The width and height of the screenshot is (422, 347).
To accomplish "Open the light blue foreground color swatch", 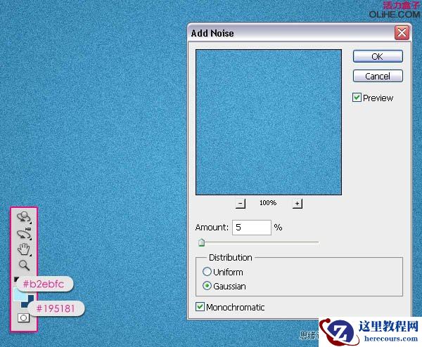I will coord(20,294).
